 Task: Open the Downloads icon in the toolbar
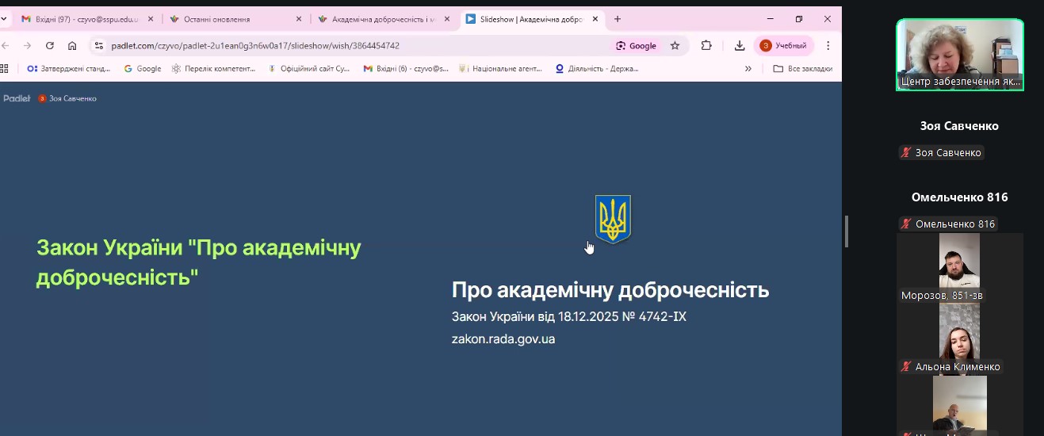pyautogui.click(x=739, y=46)
